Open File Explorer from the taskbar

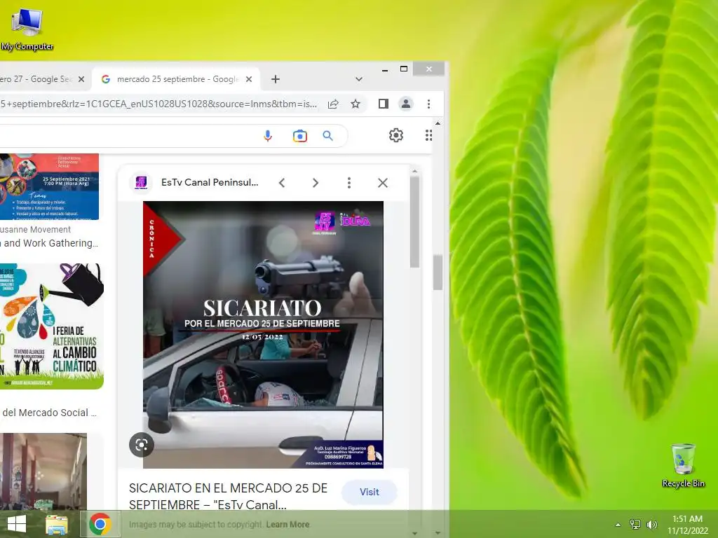pos(57,524)
